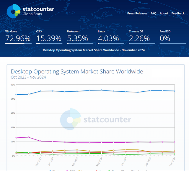Click the green Chrome OS data point at Nov 2024
This screenshot has height=171, width=189.
175,154
